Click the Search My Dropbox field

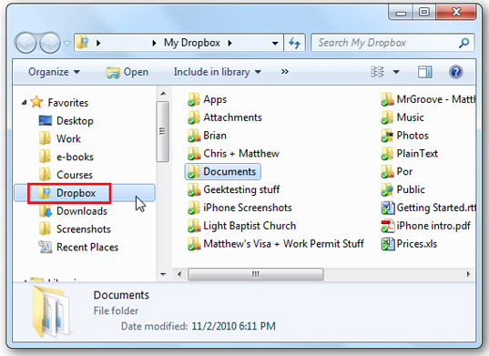coord(392,43)
